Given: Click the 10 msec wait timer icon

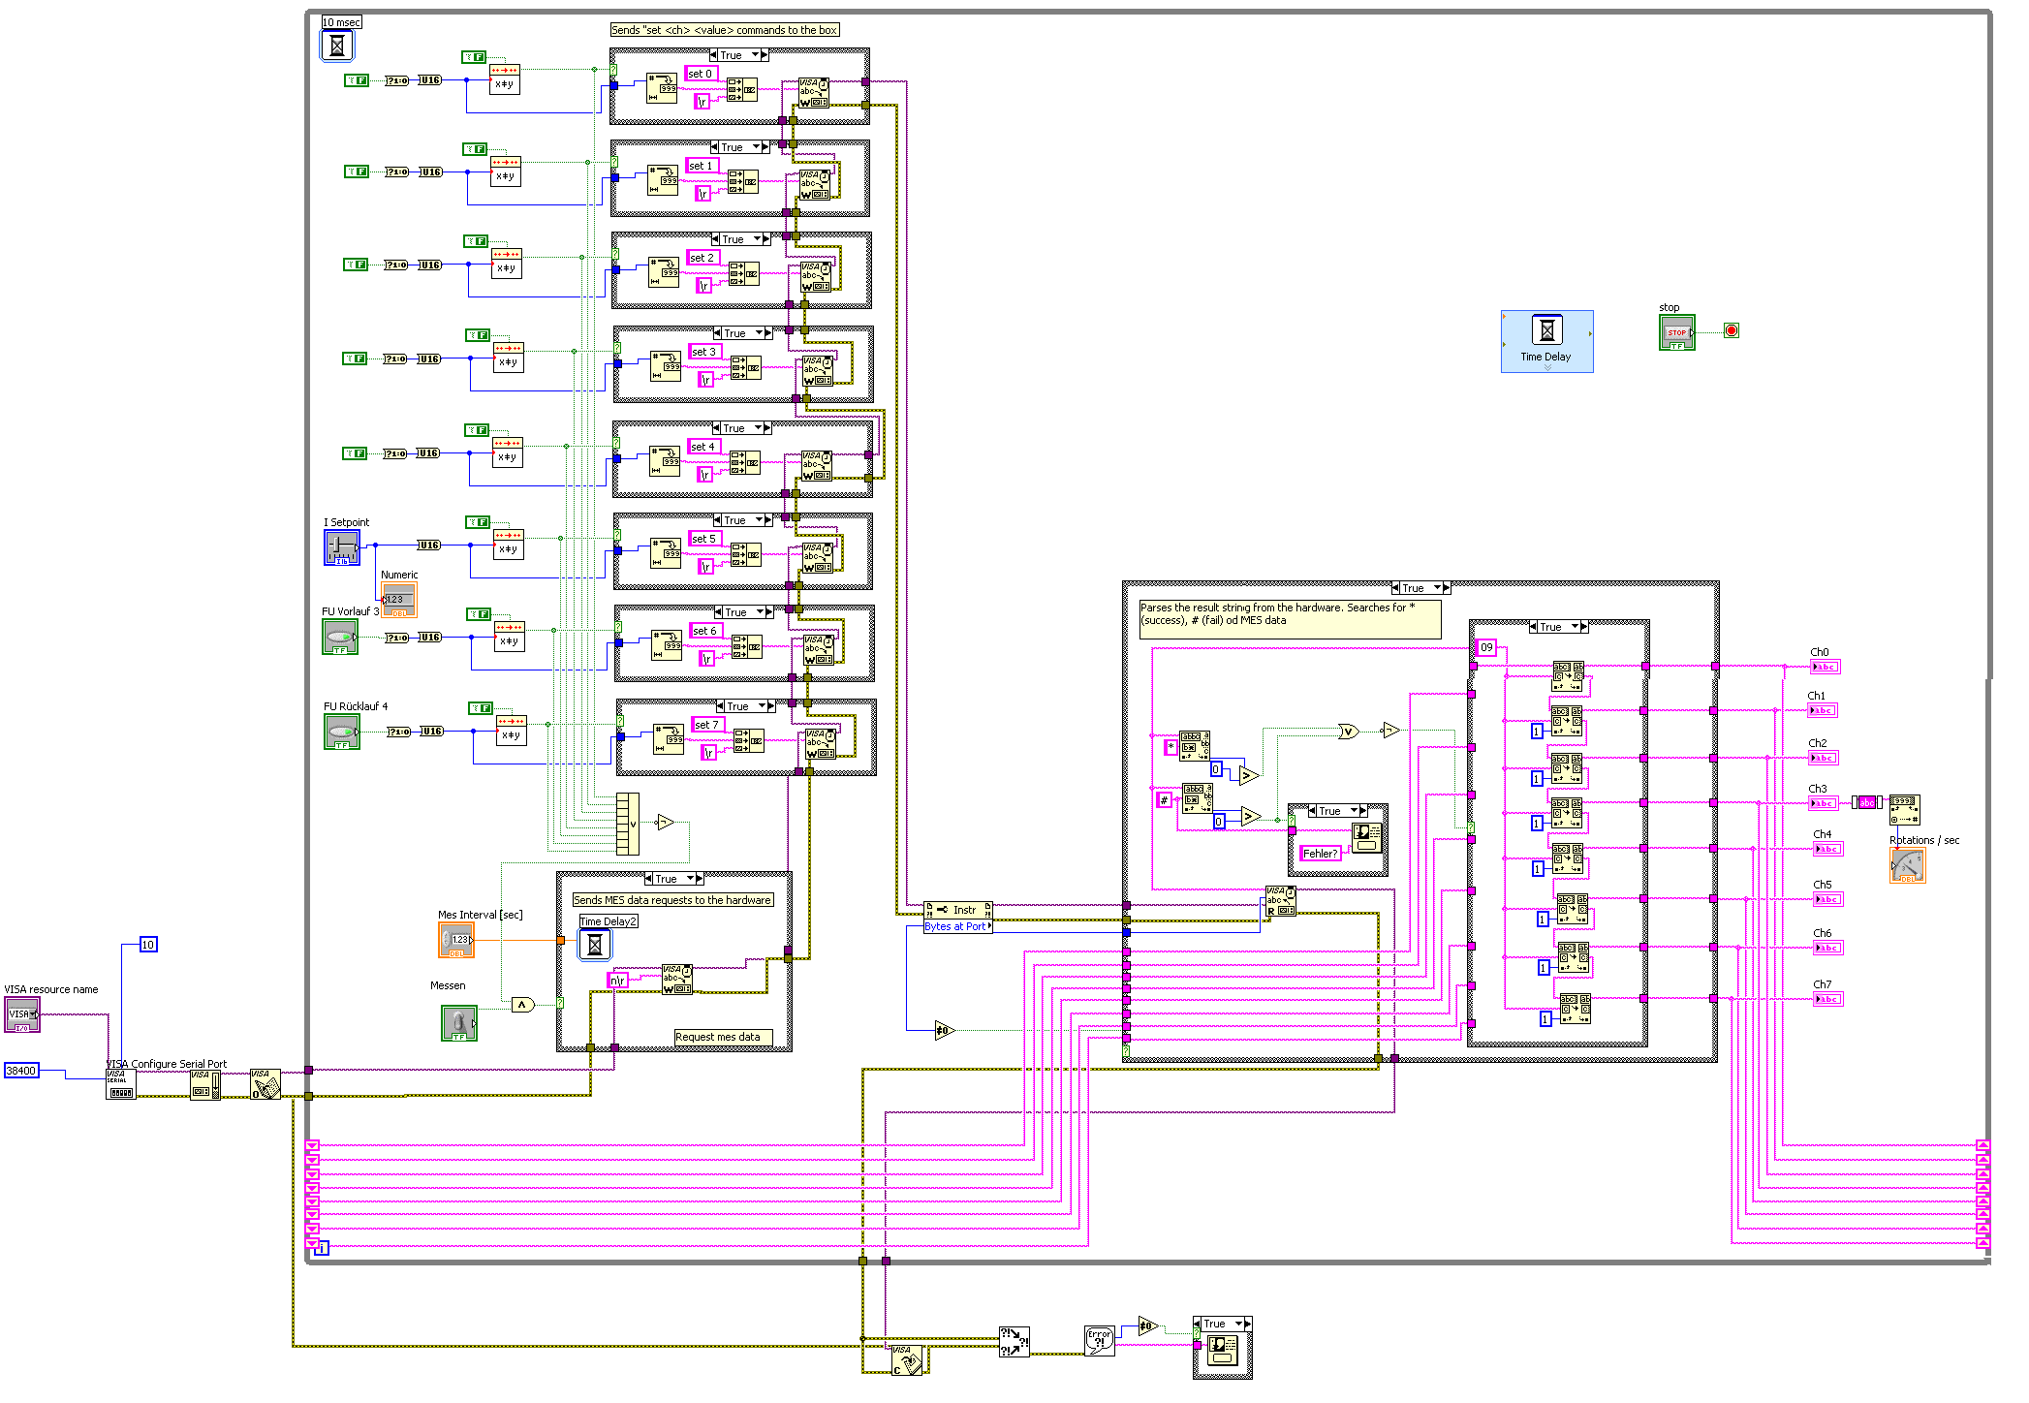Looking at the screenshot, I should [337, 46].
